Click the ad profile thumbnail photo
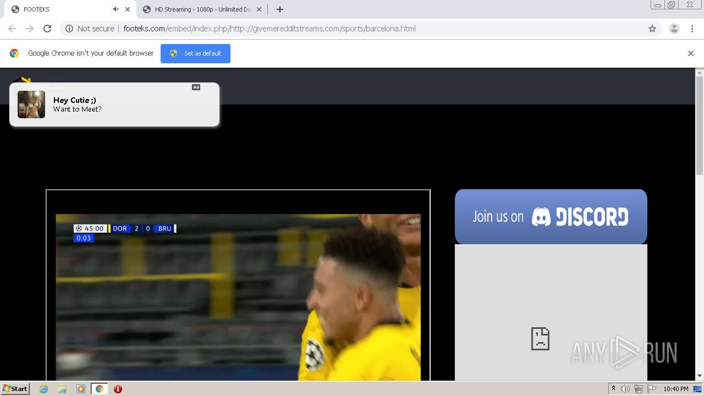 click(x=31, y=105)
